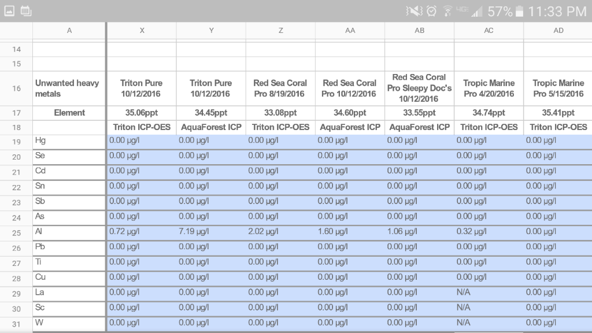
Task: Select column AC header
Action: 489,31
